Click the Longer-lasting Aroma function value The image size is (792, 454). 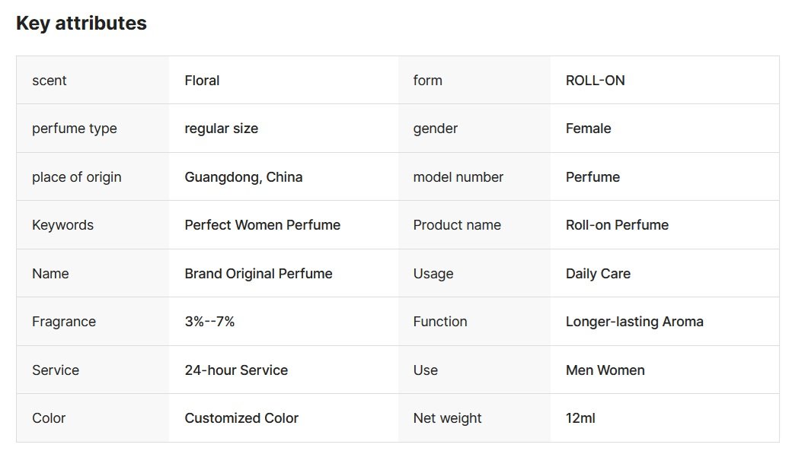[x=634, y=322]
